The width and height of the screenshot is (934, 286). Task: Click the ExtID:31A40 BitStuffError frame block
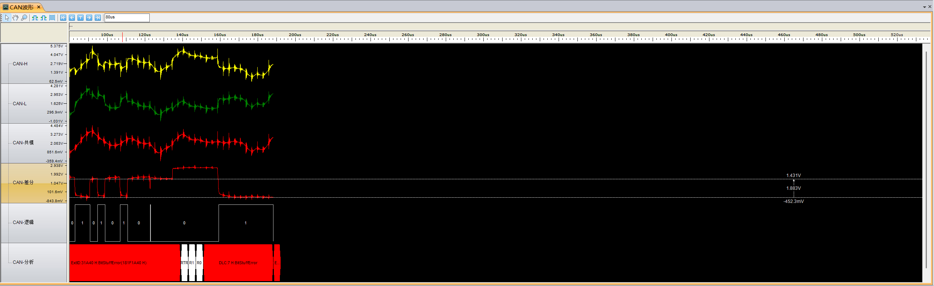[x=125, y=263]
